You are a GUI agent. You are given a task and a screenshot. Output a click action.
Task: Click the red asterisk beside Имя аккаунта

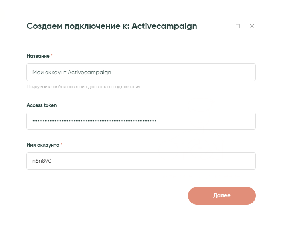61,144
